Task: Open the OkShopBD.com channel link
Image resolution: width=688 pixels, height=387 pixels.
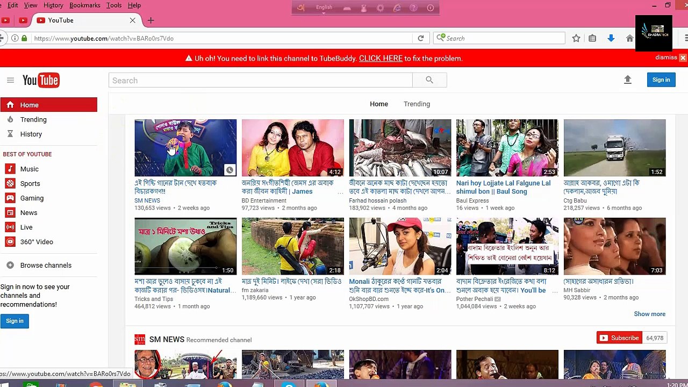Action: [369, 299]
